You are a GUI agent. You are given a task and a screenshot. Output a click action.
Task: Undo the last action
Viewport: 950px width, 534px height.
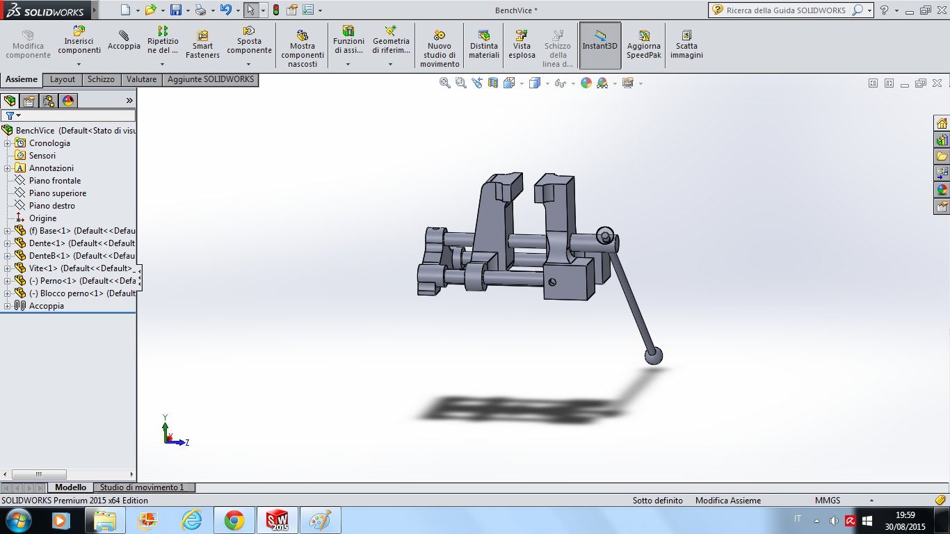(225, 10)
